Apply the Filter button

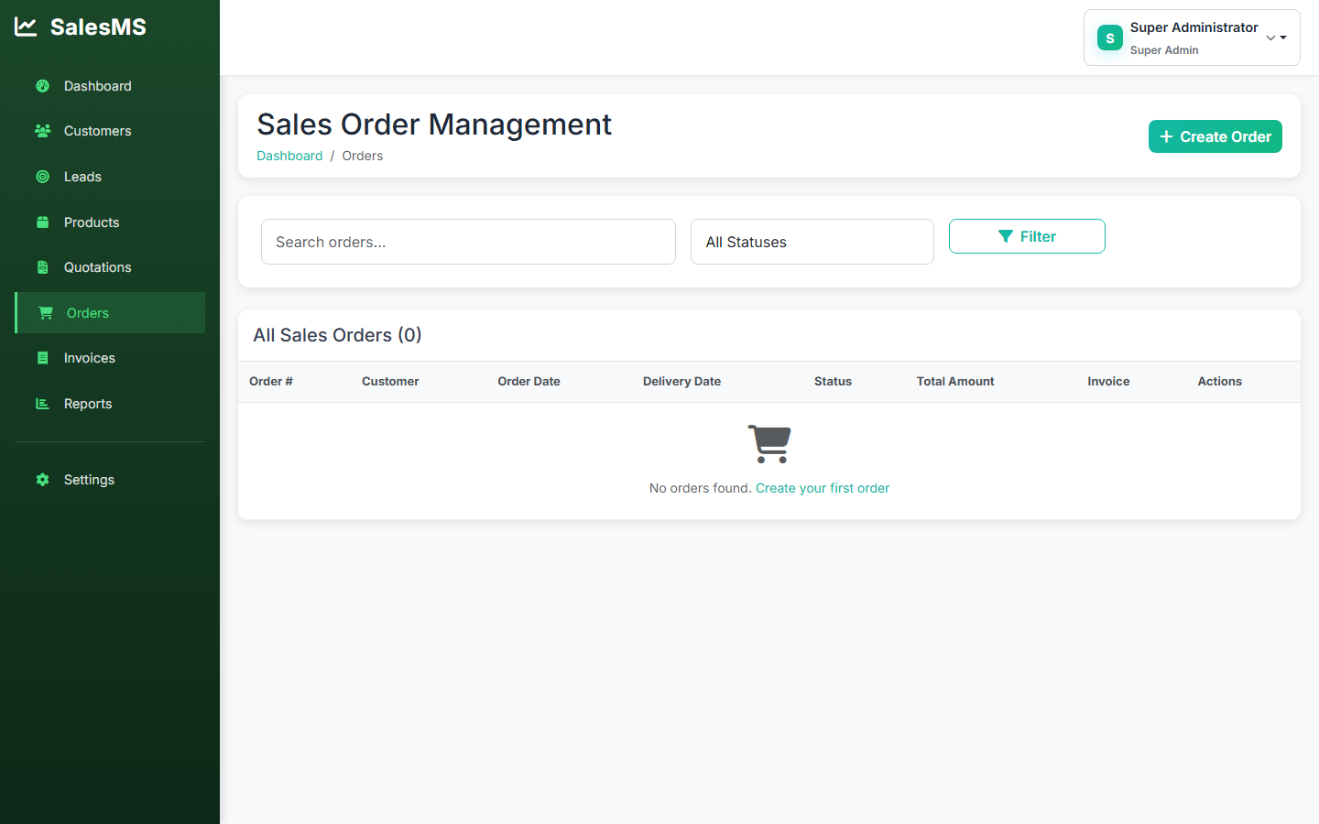[1027, 236]
